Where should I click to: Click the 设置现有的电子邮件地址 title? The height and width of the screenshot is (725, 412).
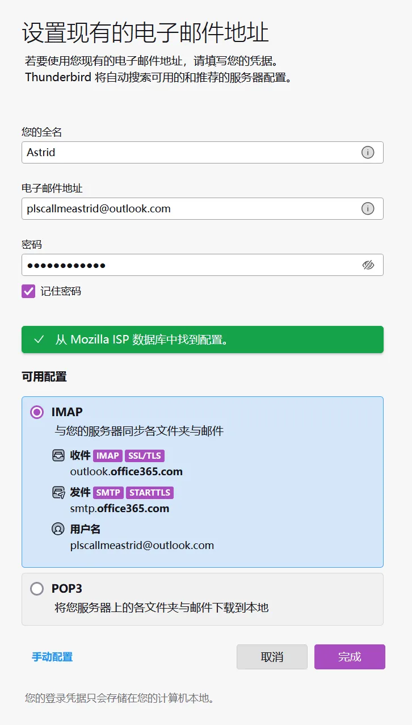click(x=145, y=33)
